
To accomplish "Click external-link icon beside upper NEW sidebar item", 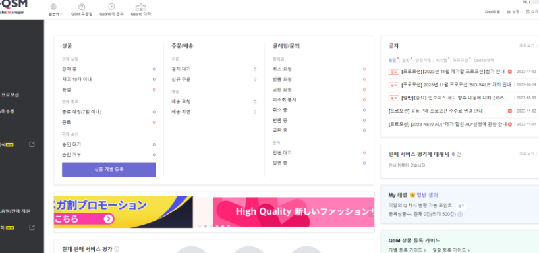I will [x=32, y=144].
